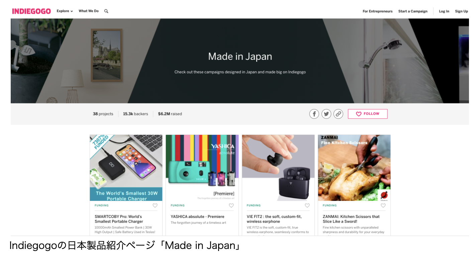The image size is (475, 259).
Task: Open the search magnifier icon
Action: coord(106,11)
